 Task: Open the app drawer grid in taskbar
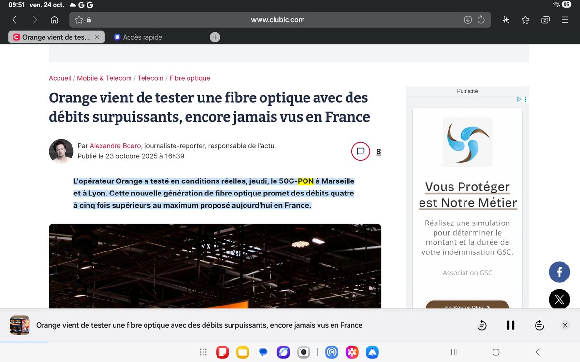[203, 352]
